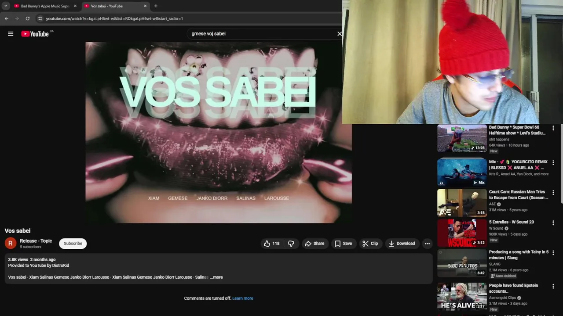Reload the page with refresh icon
563x316 pixels.
pos(27,18)
